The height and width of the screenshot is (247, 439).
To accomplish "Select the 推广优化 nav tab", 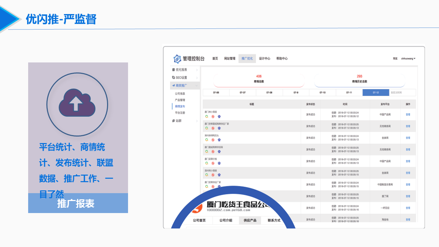I will [x=247, y=59].
